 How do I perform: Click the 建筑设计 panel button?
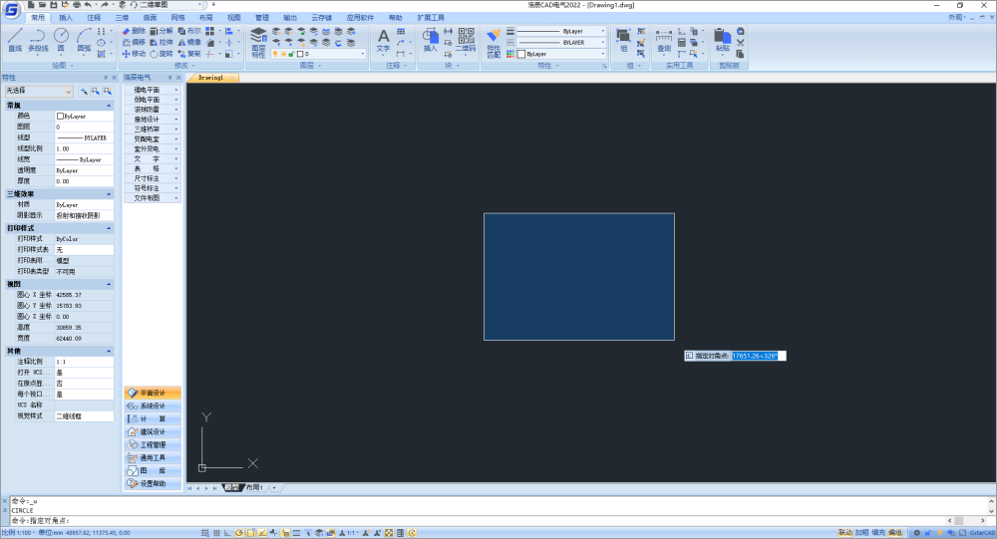point(153,432)
